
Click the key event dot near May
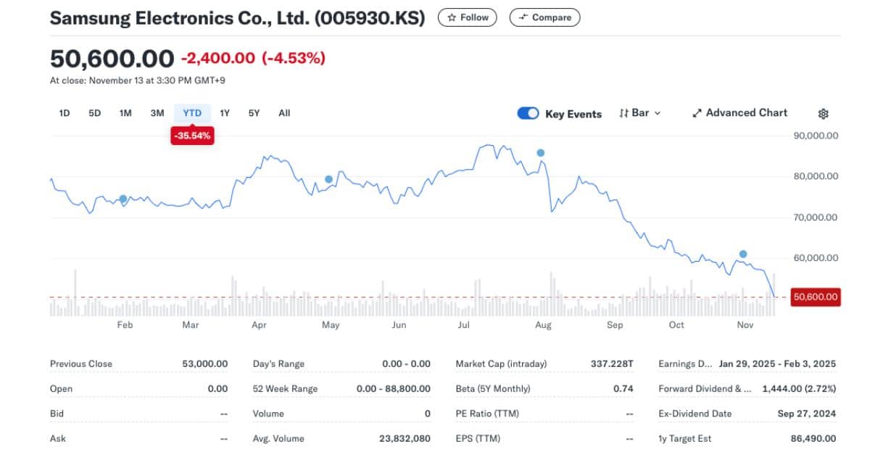328,179
